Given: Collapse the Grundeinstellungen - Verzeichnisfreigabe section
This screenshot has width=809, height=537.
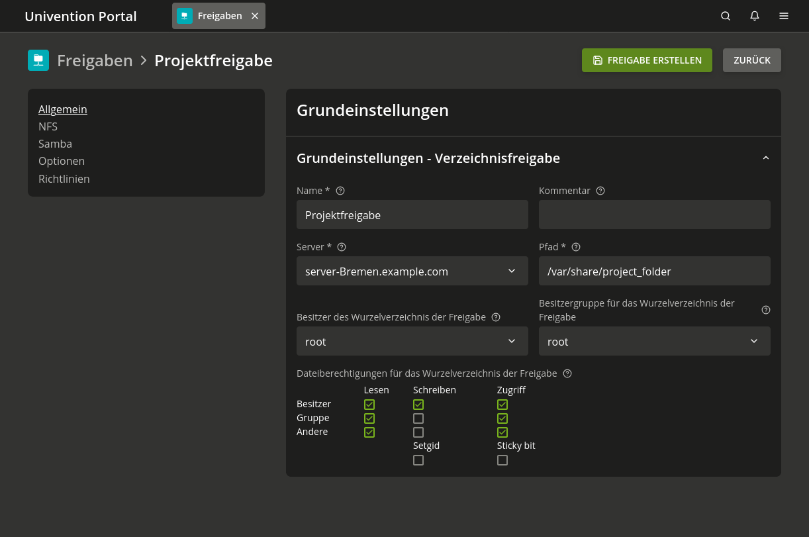Looking at the screenshot, I should click(x=766, y=158).
